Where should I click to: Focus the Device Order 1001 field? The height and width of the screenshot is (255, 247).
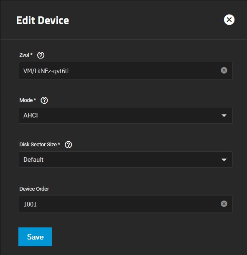tap(120, 204)
